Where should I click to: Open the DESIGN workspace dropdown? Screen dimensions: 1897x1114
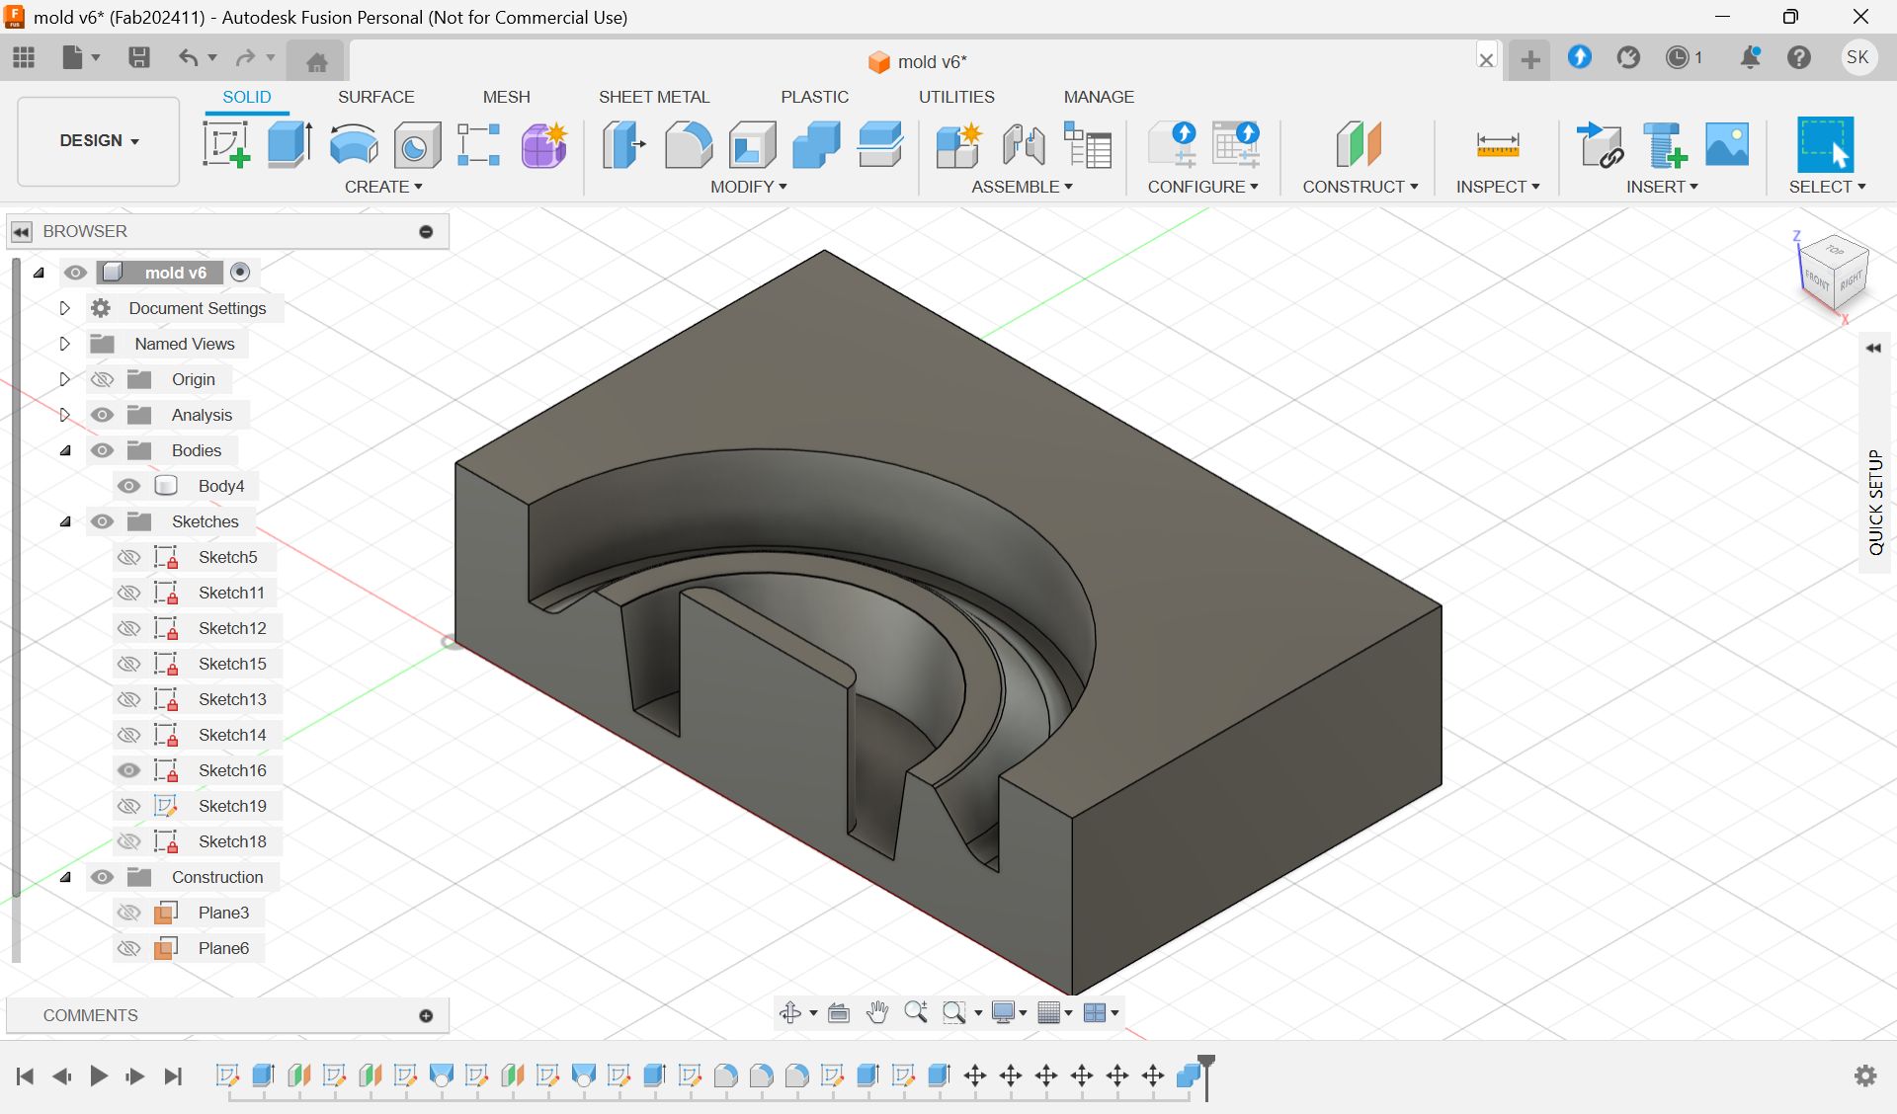(x=99, y=140)
